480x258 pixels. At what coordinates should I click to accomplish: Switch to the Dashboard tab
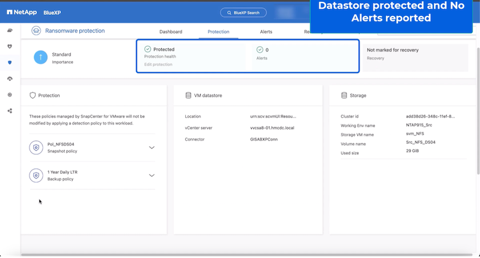coord(170,31)
